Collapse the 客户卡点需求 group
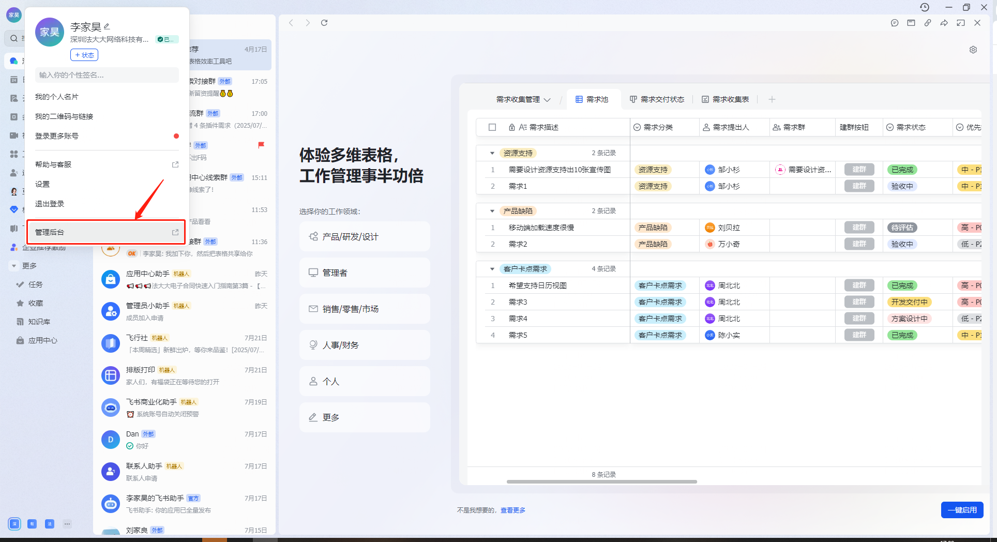 (492, 269)
